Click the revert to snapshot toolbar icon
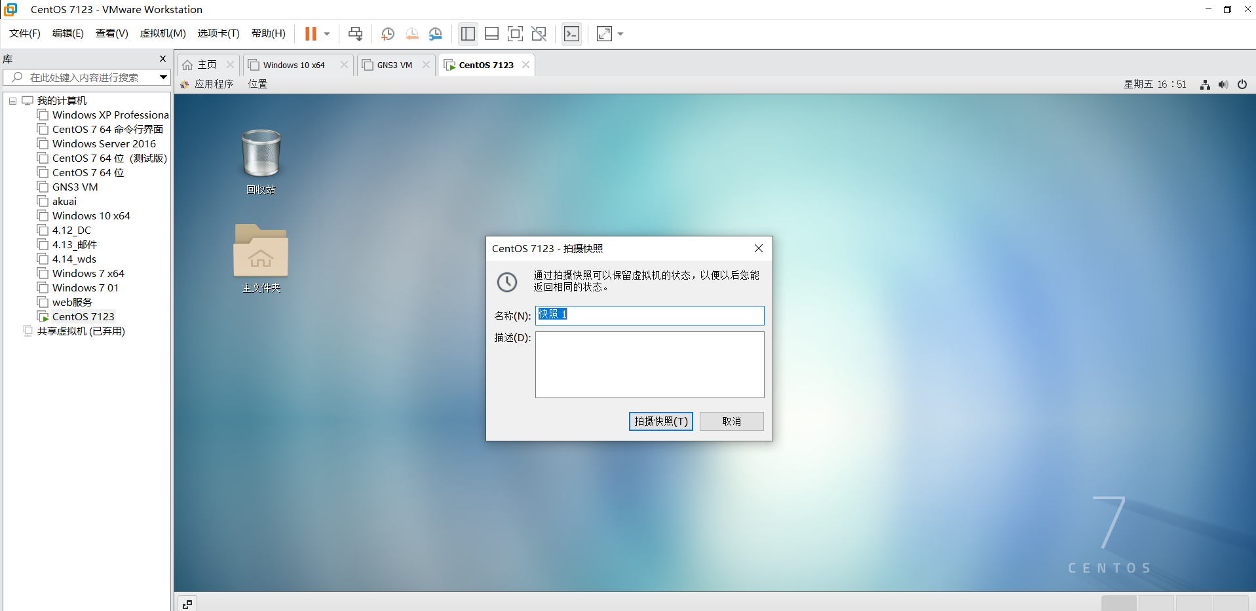Image resolution: width=1256 pixels, height=611 pixels. pos(411,33)
